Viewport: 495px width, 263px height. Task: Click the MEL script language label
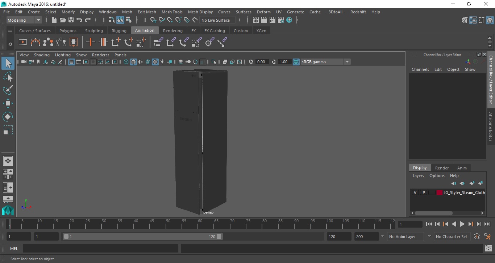(x=14, y=249)
